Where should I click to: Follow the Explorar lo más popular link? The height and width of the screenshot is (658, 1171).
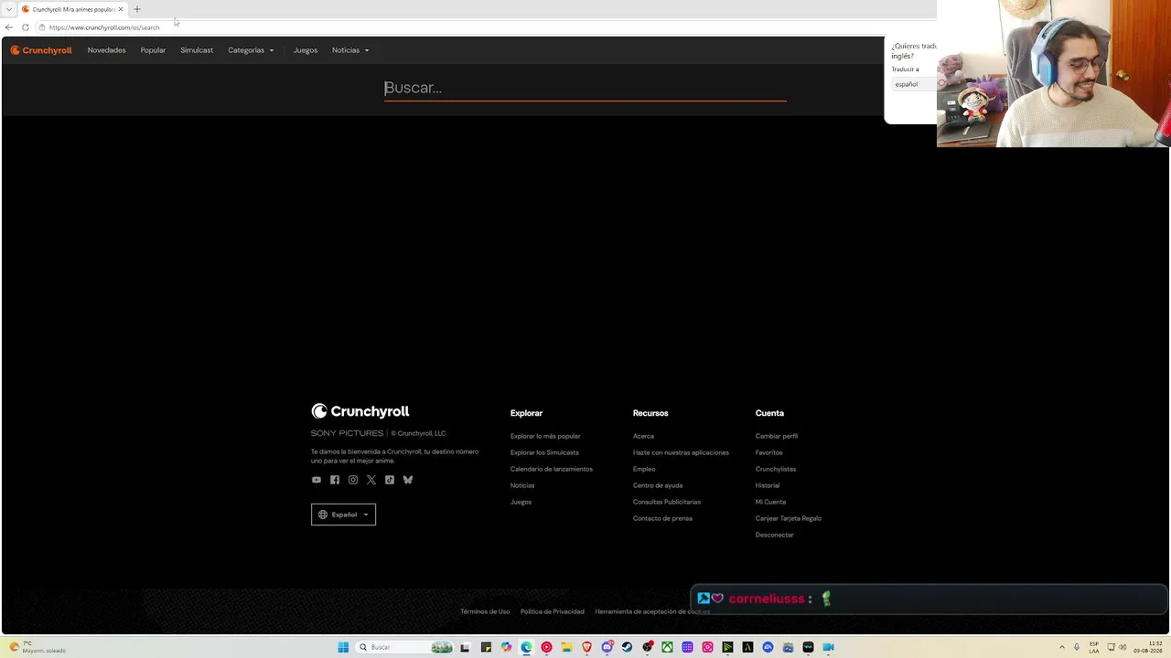click(545, 436)
